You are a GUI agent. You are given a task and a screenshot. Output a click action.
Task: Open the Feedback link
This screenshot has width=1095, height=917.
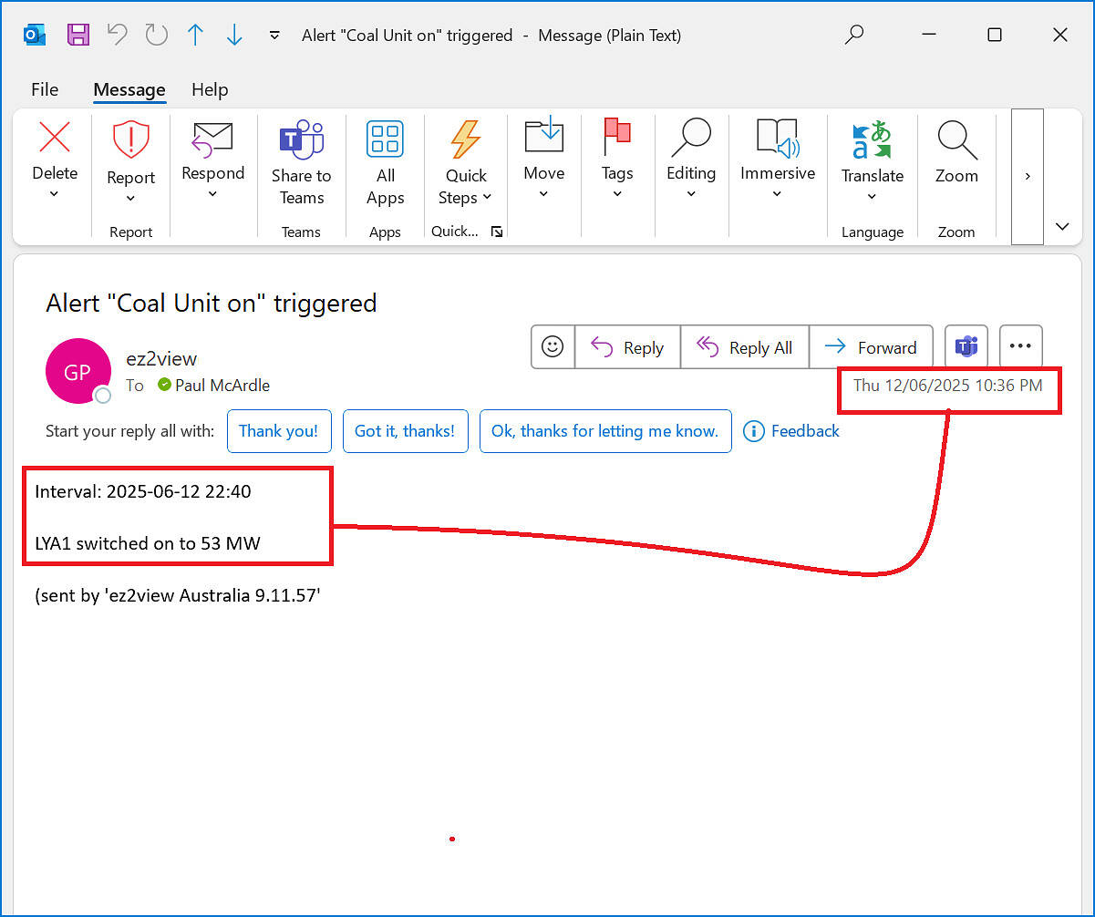pyautogui.click(x=792, y=431)
